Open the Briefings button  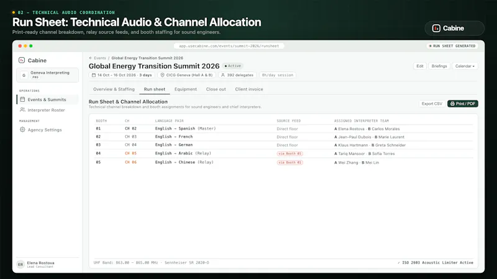coord(439,66)
